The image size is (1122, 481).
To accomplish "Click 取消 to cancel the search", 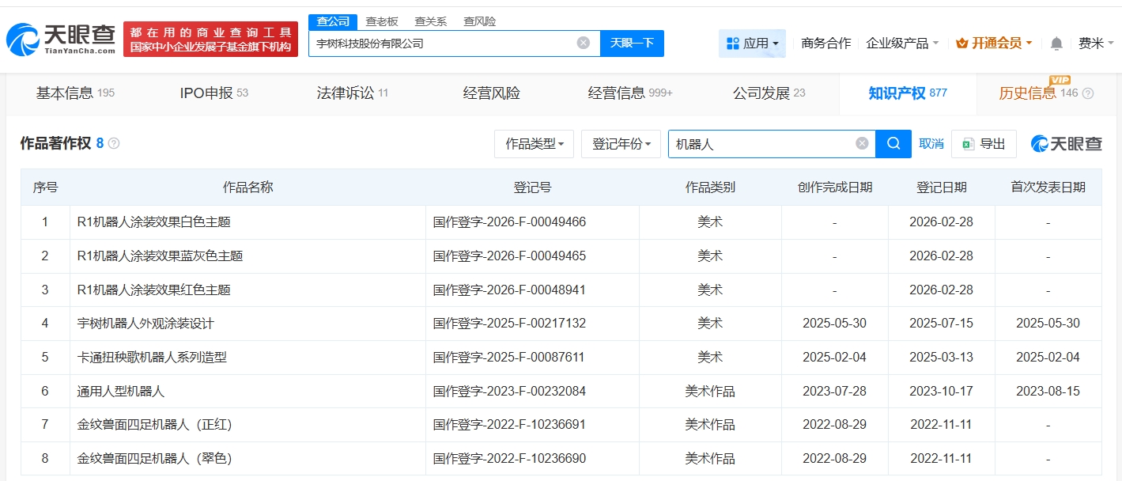I will (x=931, y=144).
